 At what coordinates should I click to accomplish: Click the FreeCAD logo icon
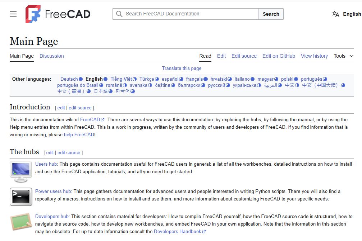(33, 14)
